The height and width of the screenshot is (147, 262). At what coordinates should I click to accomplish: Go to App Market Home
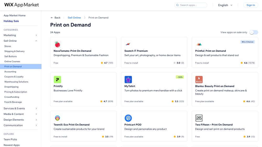tap(14, 15)
